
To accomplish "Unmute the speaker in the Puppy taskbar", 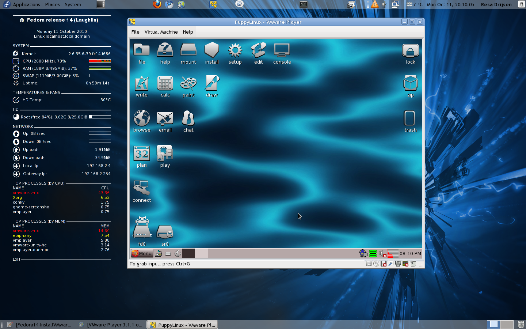I will coord(381,253).
